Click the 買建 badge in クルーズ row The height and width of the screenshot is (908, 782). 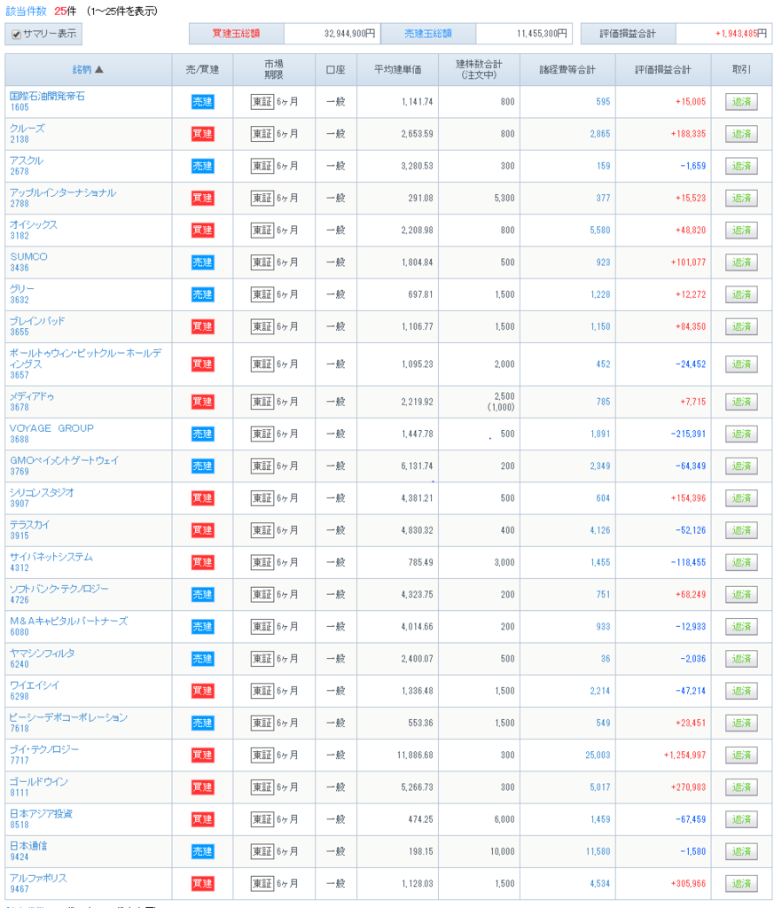(202, 134)
